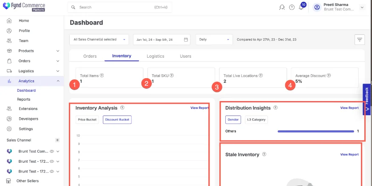Toggle eye icon for last Brunt Test - 172
Viewport: 372px width, 186px height.
pos(52,171)
